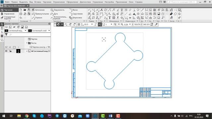Open drawing tree panel settings gear

coord(49,24)
